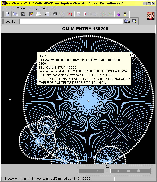Click the folder icon beside Location field
Screen dimensions: 157x182
tap(127, 22)
